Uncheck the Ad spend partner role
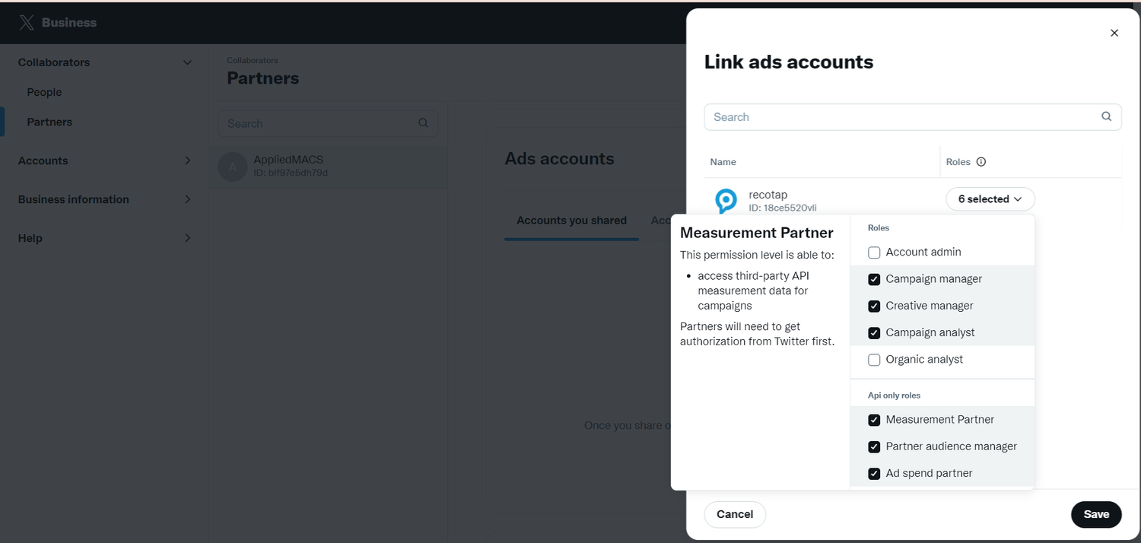 (x=874, y=473)
